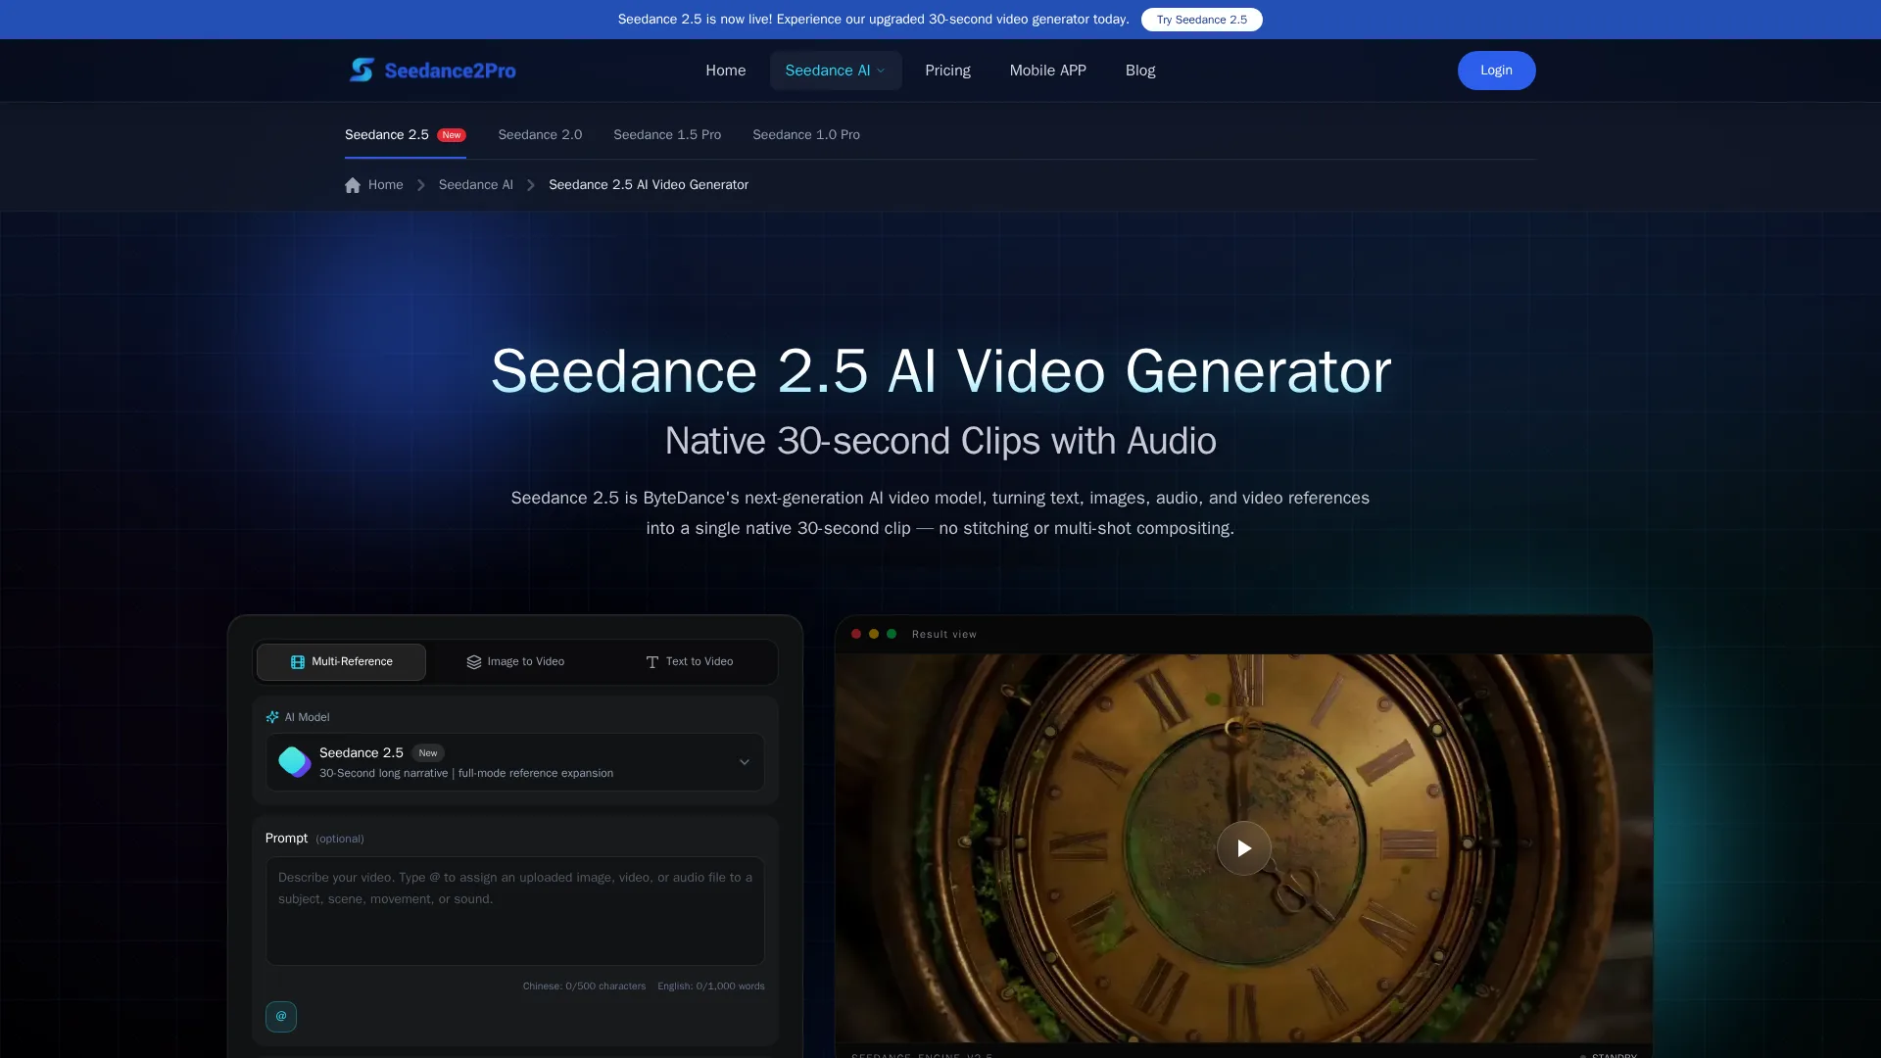Click the 'Result view' window title text
1881x1058 pixels.
944,635
